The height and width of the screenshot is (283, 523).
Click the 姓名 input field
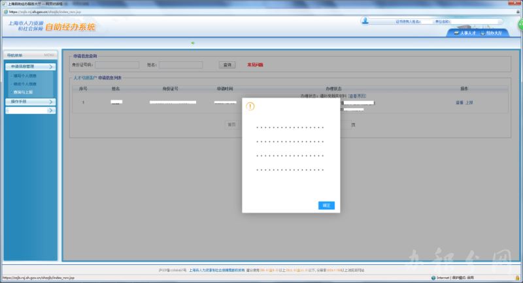pyautogui.click(x=181, y=65)
